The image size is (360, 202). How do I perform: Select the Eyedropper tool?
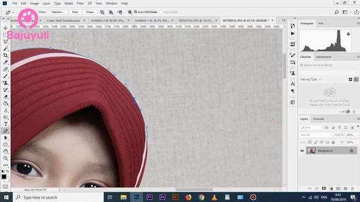pyautogui.click(x=6, y=62)
